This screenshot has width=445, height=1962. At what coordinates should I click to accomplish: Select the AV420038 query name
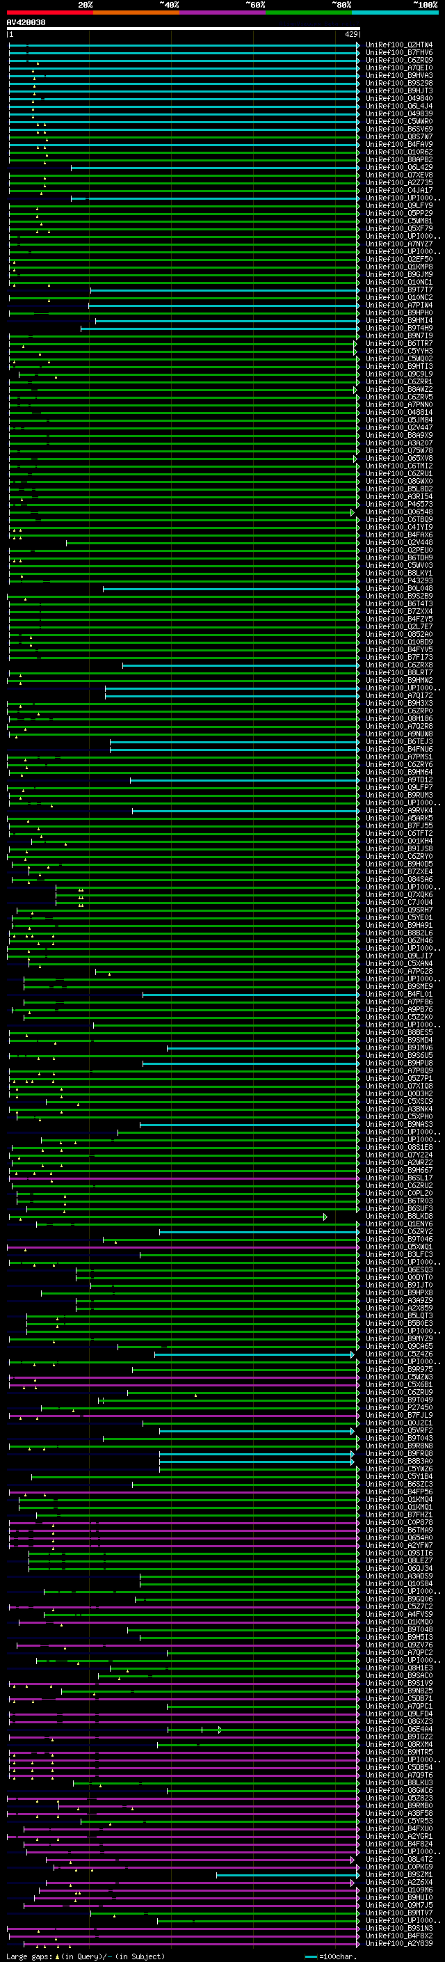pyautogui.click(x=26, y=23)
